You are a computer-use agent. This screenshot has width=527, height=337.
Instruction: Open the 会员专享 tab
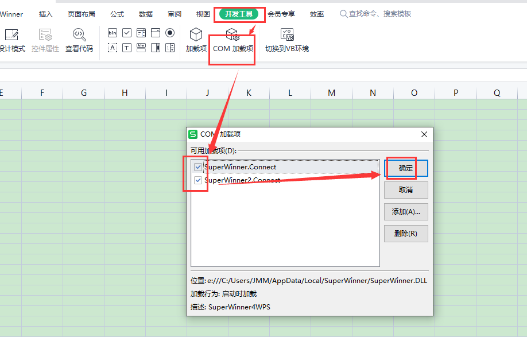point(281,14)
